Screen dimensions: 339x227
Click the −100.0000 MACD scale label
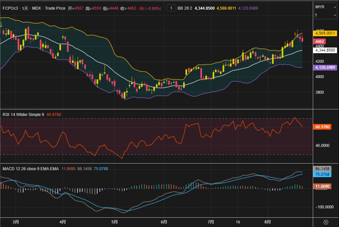tap(324, 207)
